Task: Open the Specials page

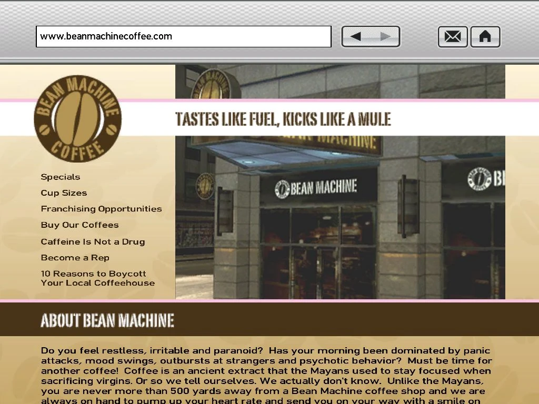Action: click(60, 177)
